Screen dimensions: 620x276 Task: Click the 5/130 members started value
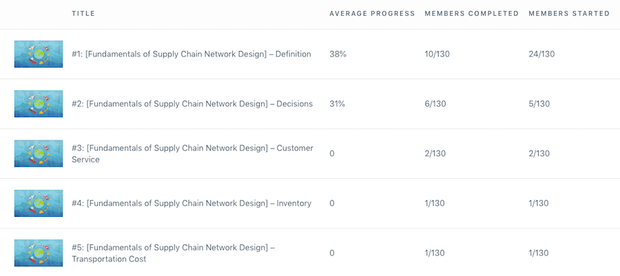click(x=539, y=104)
